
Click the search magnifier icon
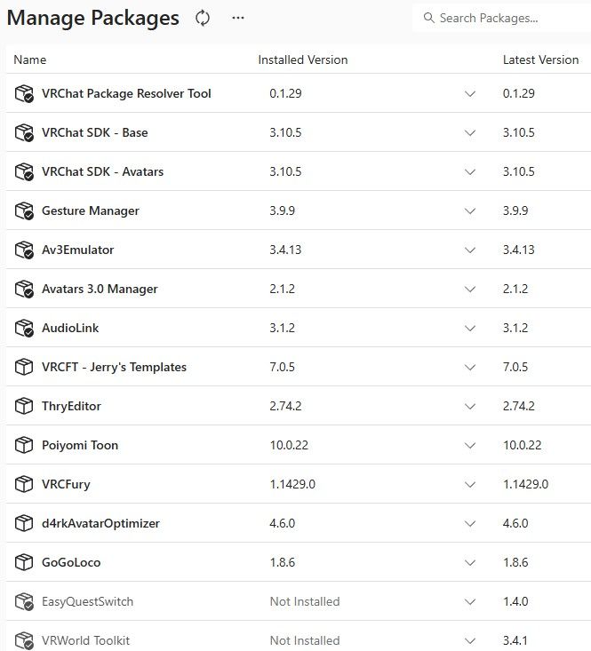point(428,18)
